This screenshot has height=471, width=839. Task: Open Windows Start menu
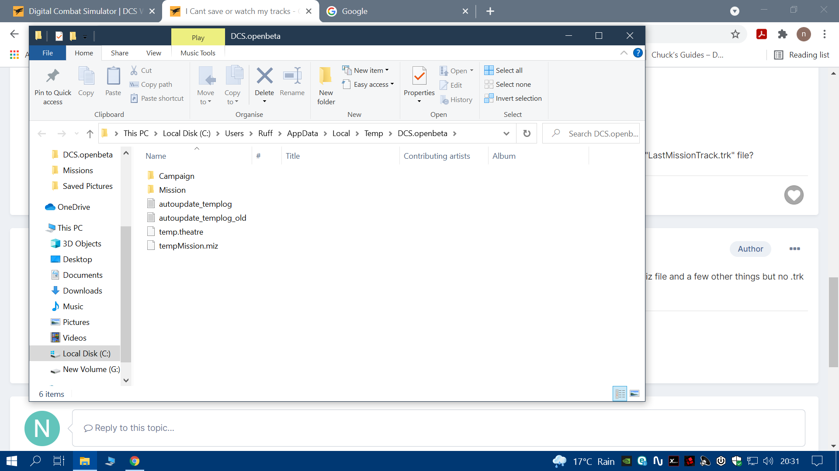(x=12, y=461)
